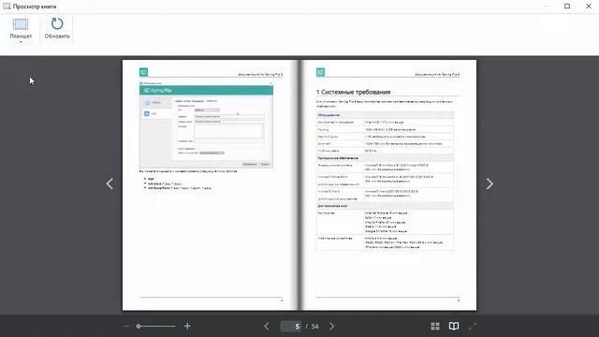Screen dimensions: 599x337
Task: Expand the Планшет dropdown arrow
Action: pyautogui.click(x=21, y=42)
